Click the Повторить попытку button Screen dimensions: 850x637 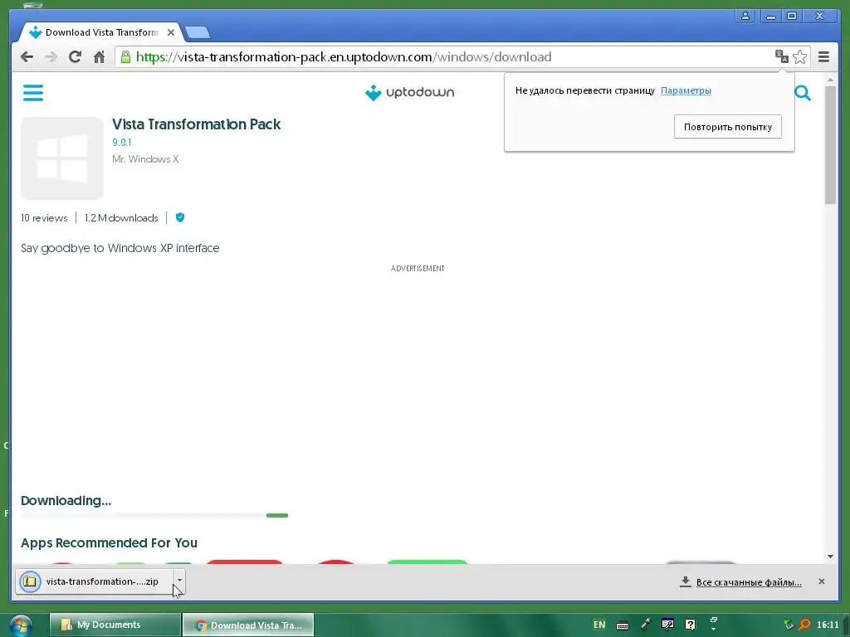tap(727, 127)
